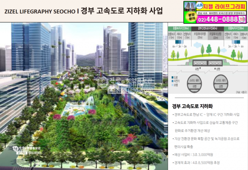This screenshot has width=248, height=170.
Task: Click the light blue 보행 legend square
Action: (172, 85)
